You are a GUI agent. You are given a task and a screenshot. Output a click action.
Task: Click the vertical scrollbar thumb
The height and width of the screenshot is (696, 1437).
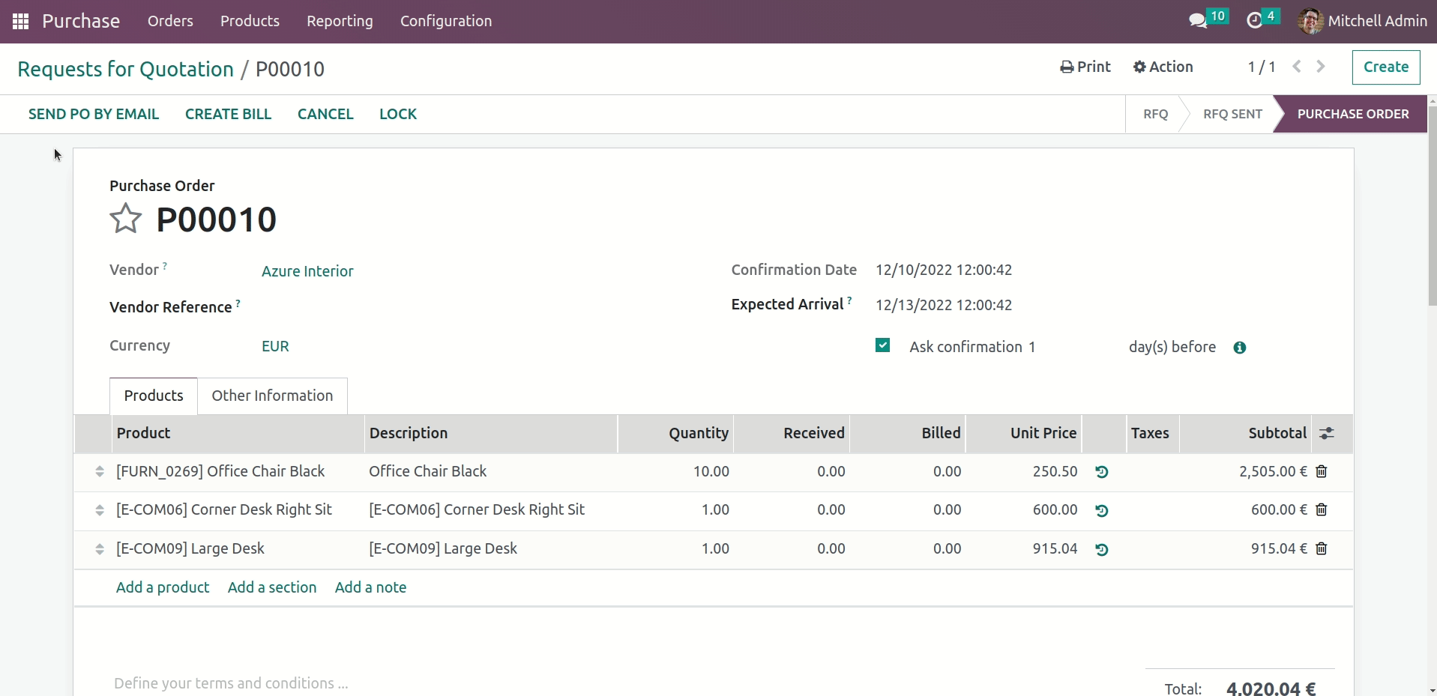coord(1432,205)
